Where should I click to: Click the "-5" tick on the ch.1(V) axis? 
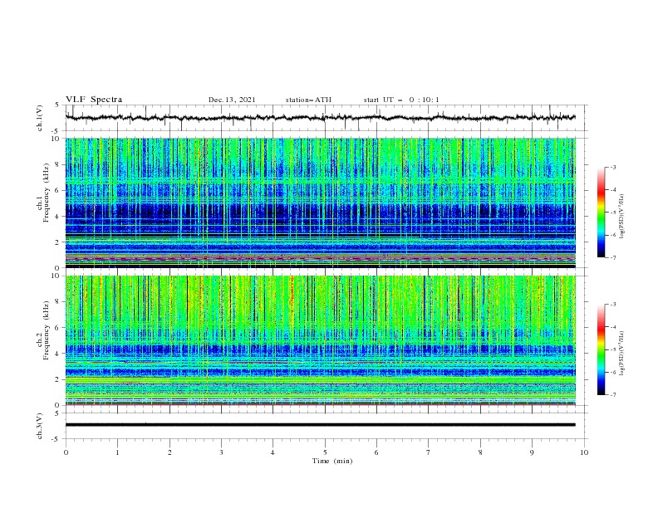[56, 131]
